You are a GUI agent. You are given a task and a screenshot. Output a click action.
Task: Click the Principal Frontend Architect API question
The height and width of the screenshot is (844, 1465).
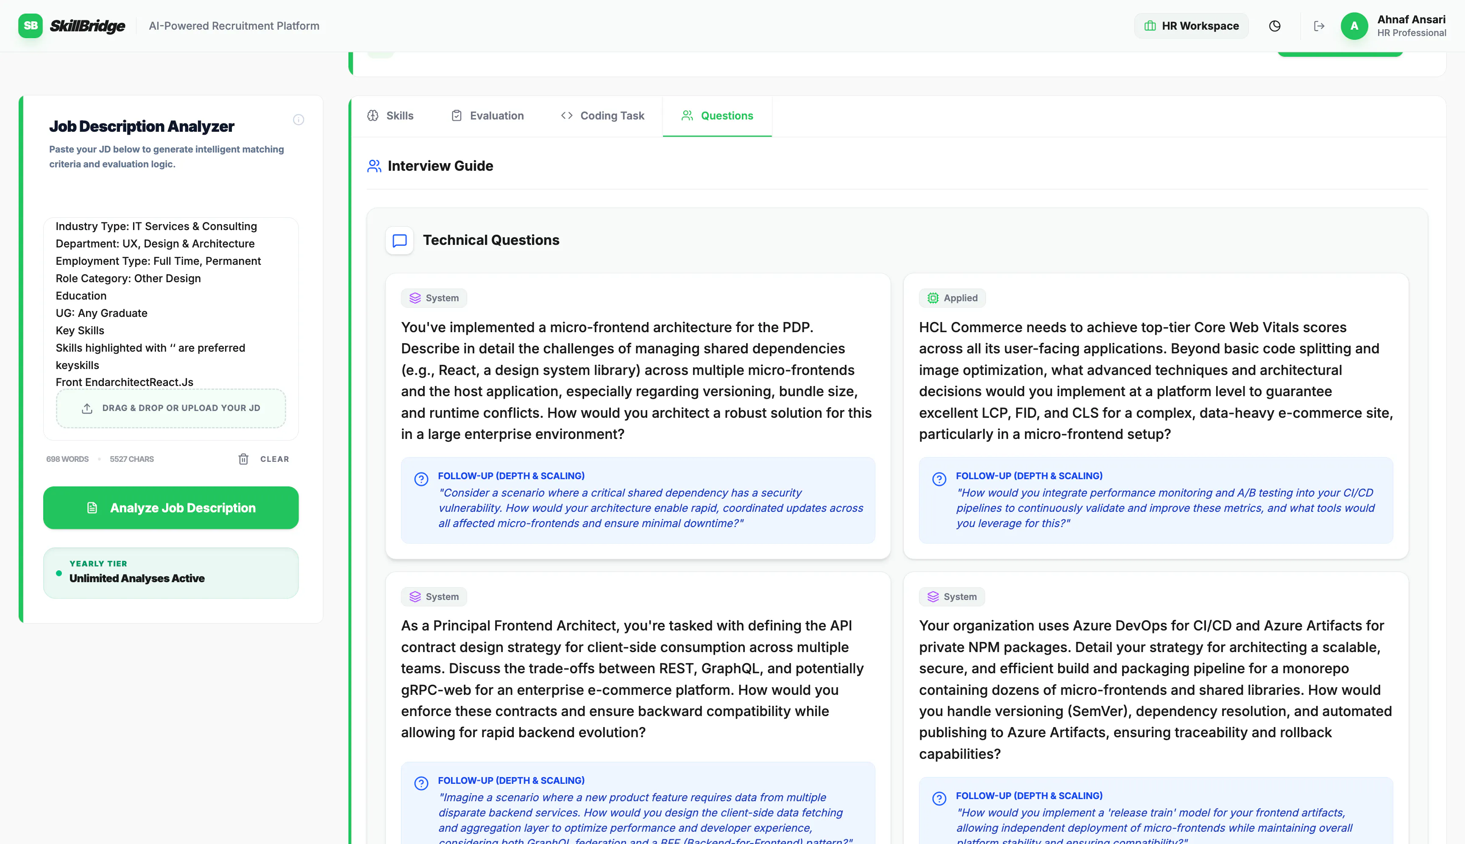(633, 679)
